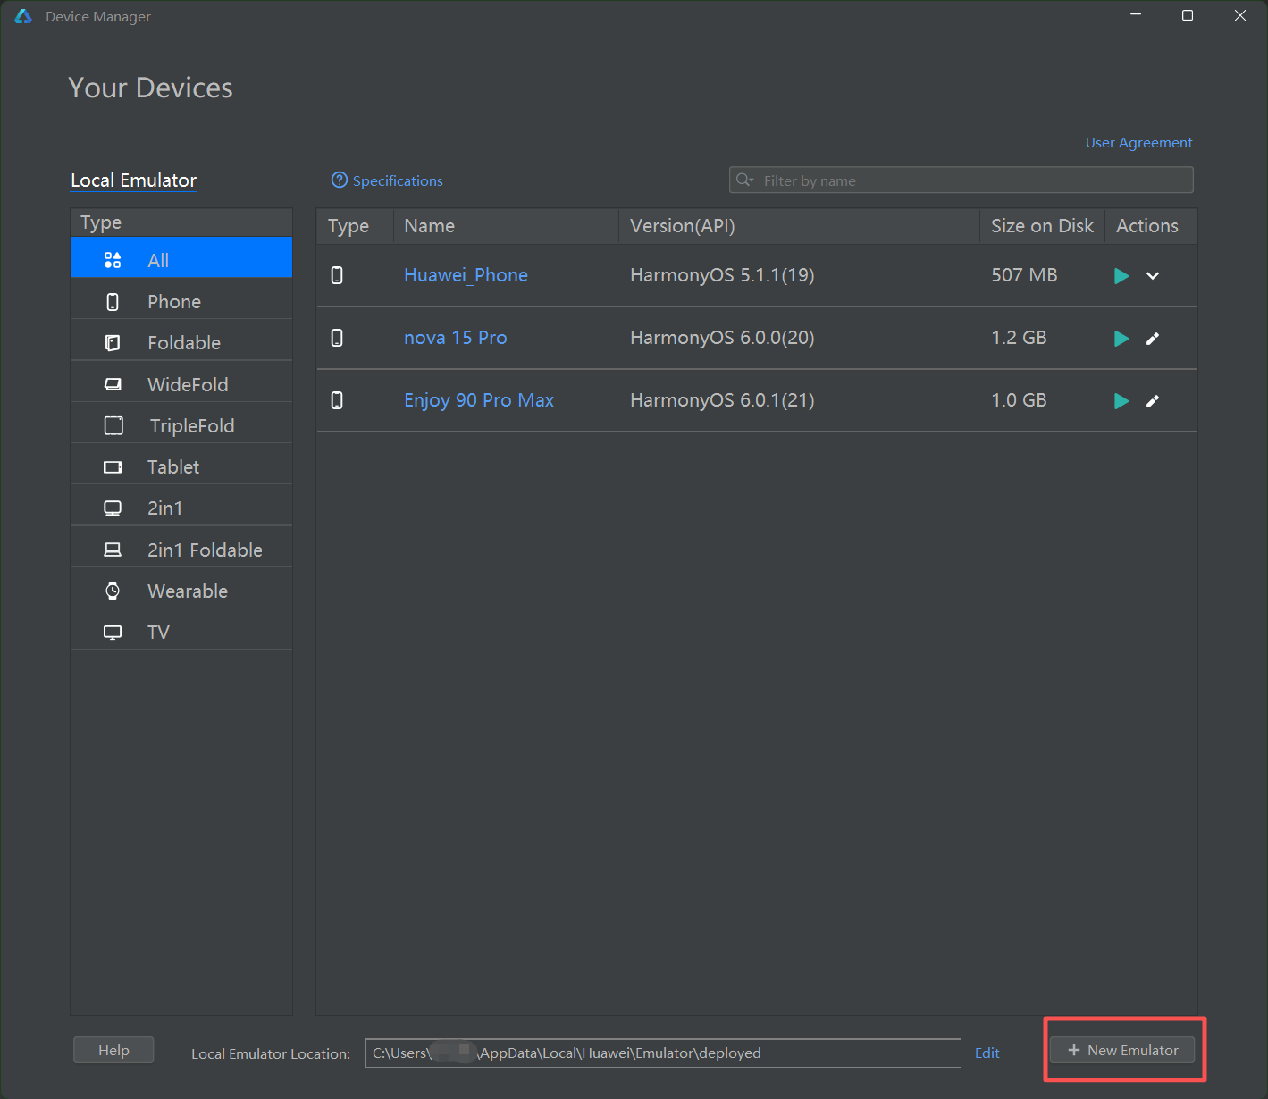This screenshot has height=1099, width=1268.
Task: Open the nova 15 Pro name link
Action: click(455, 338)
